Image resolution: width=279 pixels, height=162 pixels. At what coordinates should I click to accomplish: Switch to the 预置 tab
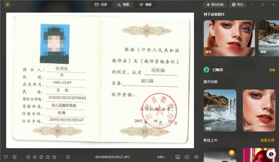click(123, 4)
